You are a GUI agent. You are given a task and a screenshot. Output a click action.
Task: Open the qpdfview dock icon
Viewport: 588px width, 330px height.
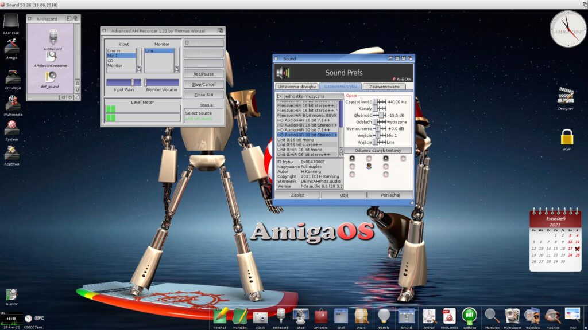(x=469, y=316)
